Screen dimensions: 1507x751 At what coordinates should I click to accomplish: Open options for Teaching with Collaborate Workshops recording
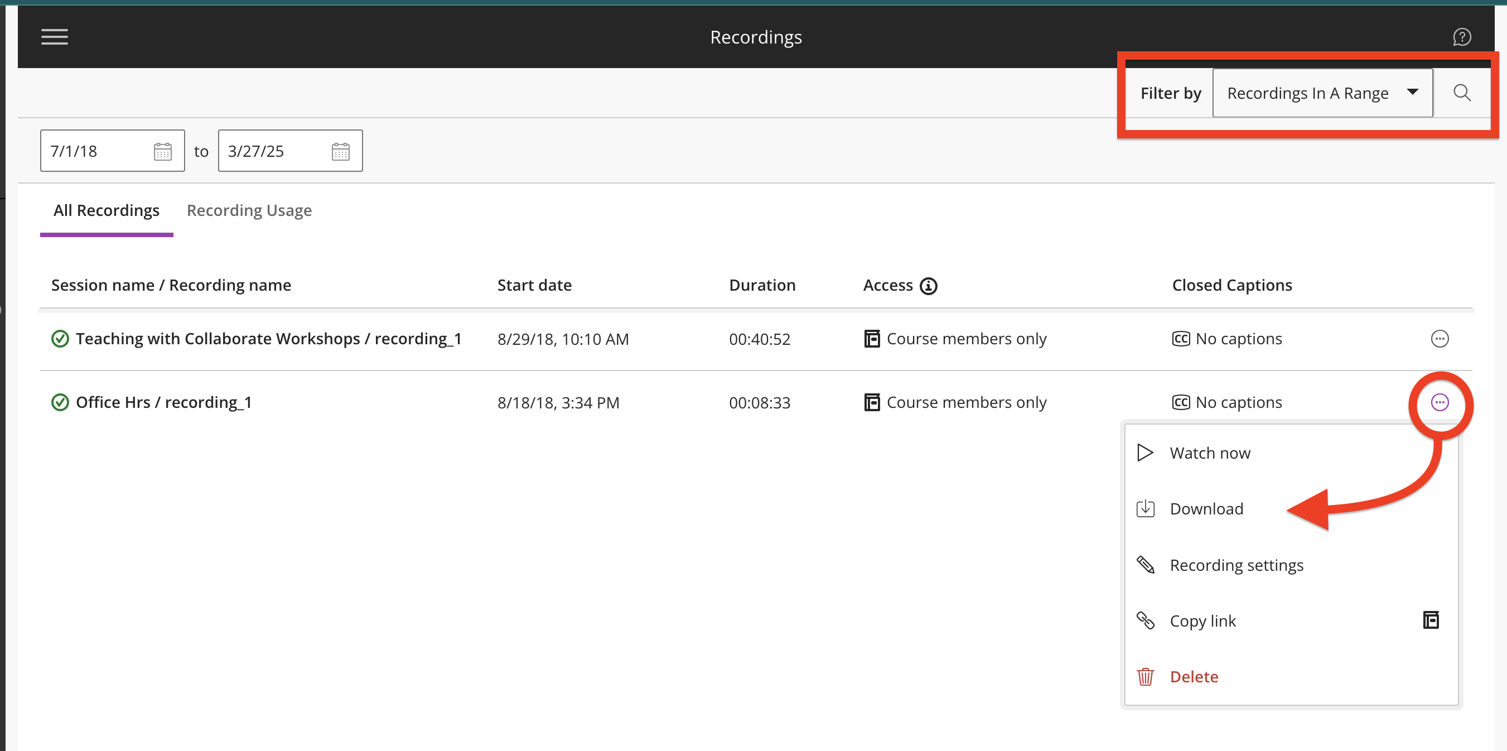coord(1439,338)
